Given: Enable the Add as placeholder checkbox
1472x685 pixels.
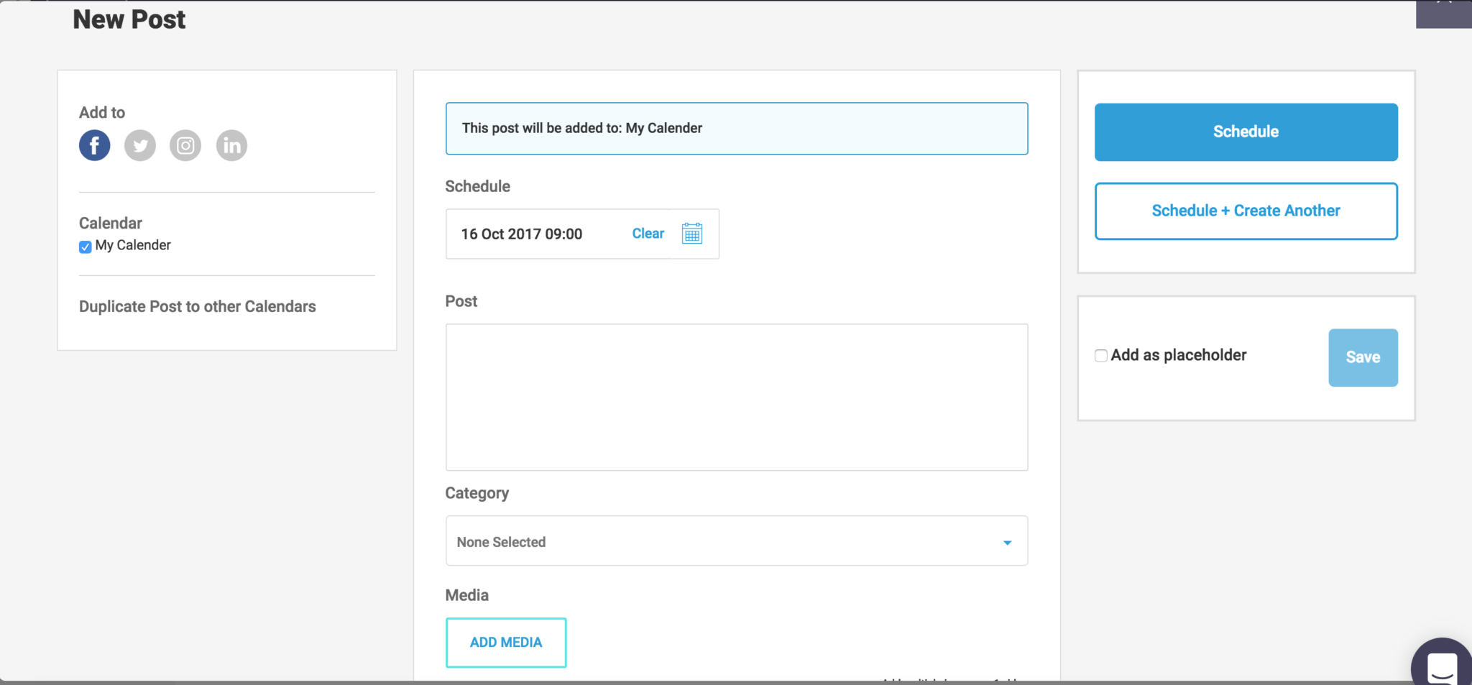Looking at the screenshot, I should pyautogui.click(x=1100, y=356).
